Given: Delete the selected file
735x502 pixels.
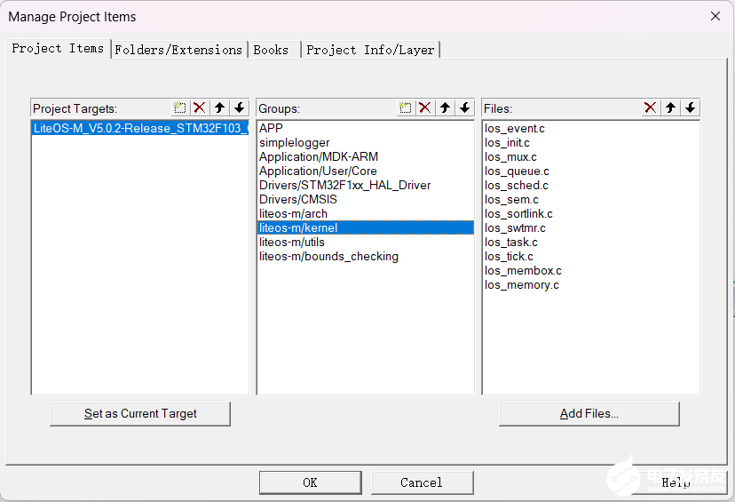Looking at the screenshot, I should click(x=651, y=108).
